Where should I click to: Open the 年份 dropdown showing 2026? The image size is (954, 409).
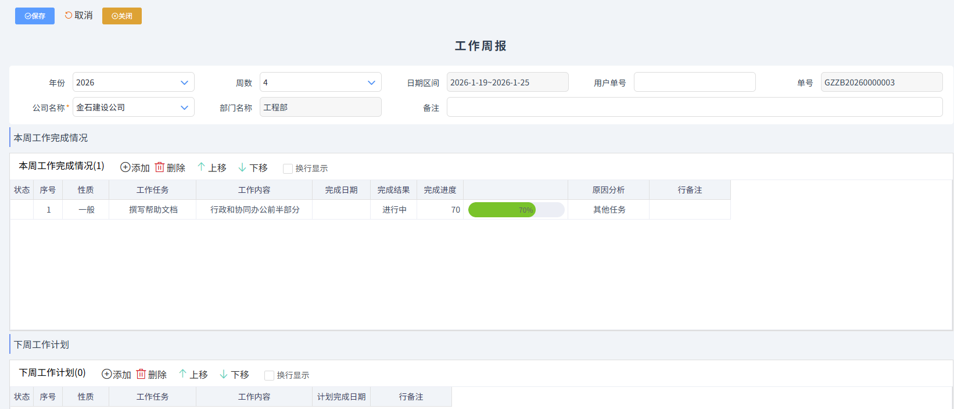tap(133, 82)
